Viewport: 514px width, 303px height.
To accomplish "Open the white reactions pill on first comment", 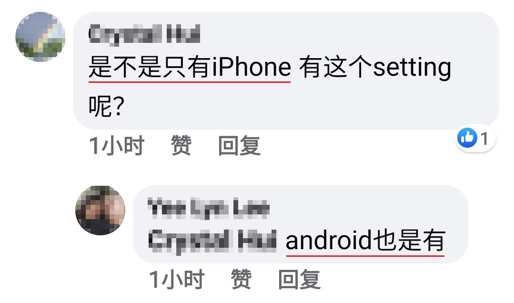I will (475, 138).
